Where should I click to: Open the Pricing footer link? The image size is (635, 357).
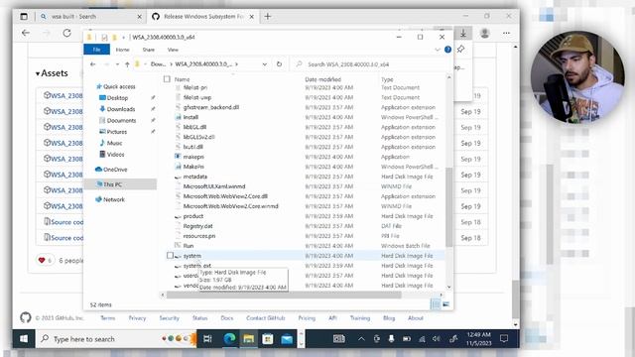[307, 318]
